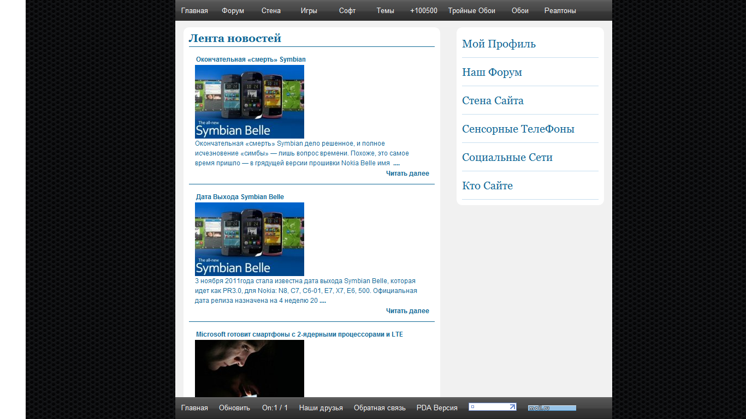Open Мой Профиль in sidebar

[499, 44]
